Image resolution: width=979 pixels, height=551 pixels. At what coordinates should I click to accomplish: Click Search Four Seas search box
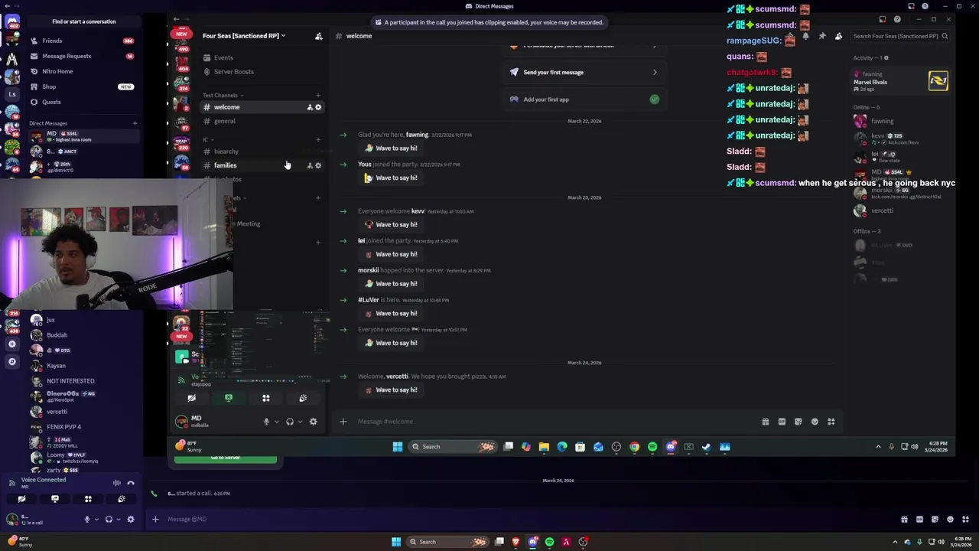pos(900,36)
